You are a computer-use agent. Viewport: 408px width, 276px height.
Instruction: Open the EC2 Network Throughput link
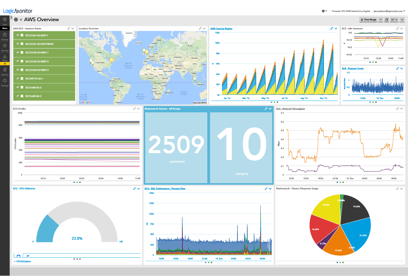290,109
